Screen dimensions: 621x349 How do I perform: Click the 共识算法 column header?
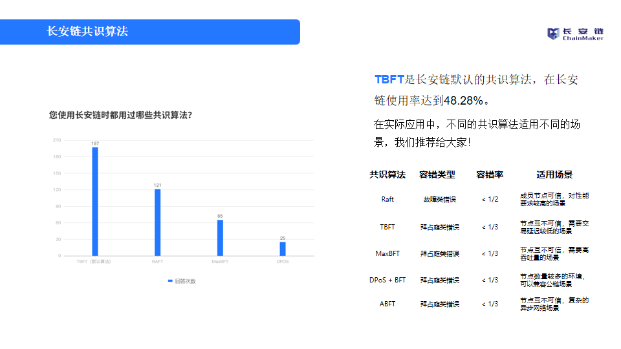pyautogui.click(x=387, y=174)
